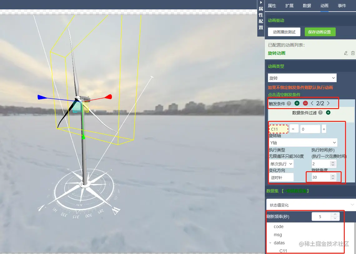Open the 数据 tab
Viewport: 356px width, 254px height.
307,6
